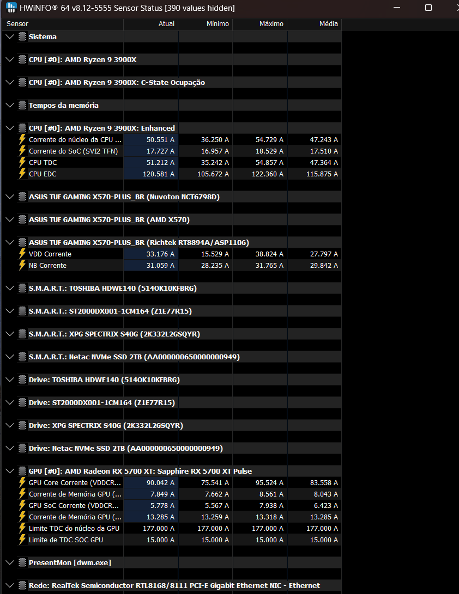Select the VDD Corrente sensor label
Image resolution: width=459 pixels, height=594 pixels.
pos(50,254)
